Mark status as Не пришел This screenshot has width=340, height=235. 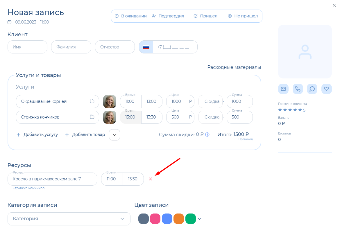[243, 16]
